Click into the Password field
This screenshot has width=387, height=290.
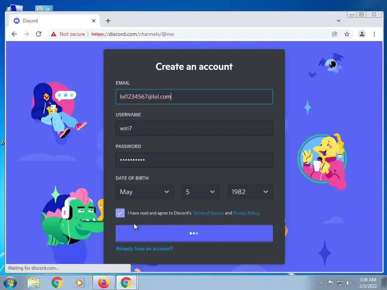(x=194, y=160)
